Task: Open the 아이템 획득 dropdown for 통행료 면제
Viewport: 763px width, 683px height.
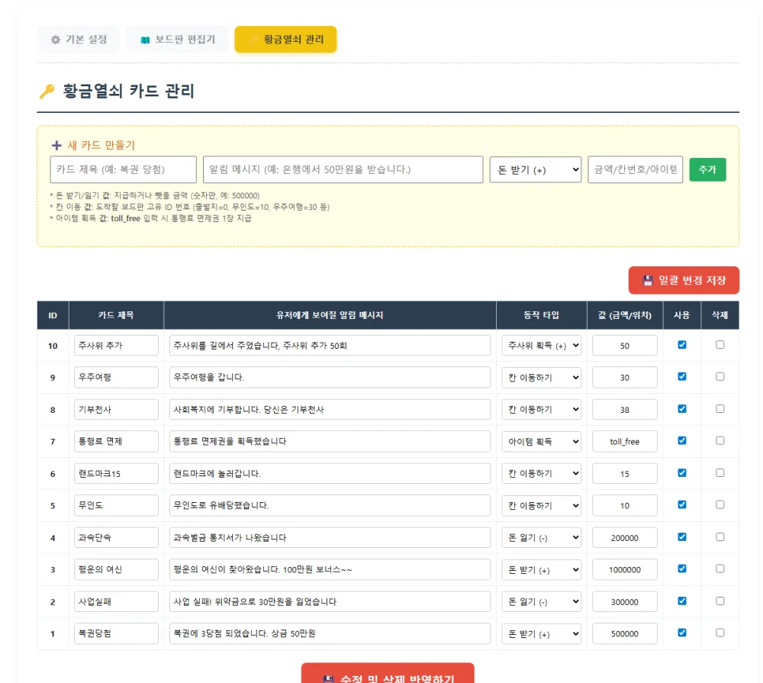Action: pyautogui.click(x=542, y=442)
